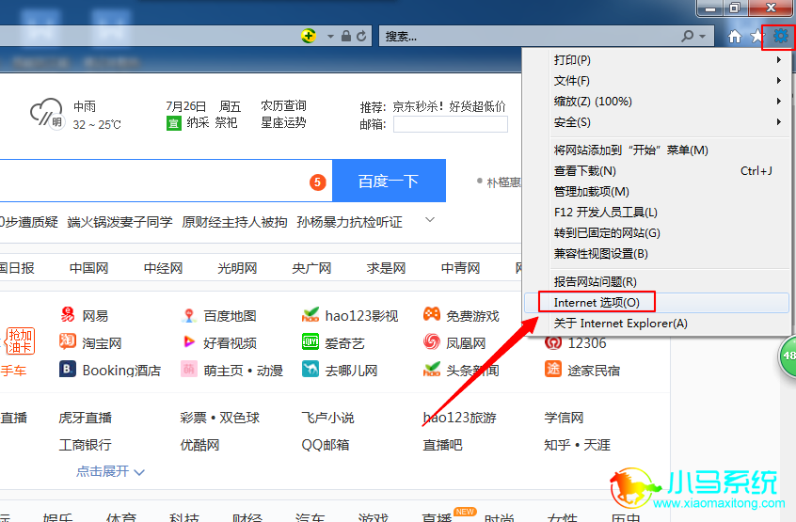796x522 pixels.
Task: Select F12 开发人员工具(L)
Action: (657, 213)
